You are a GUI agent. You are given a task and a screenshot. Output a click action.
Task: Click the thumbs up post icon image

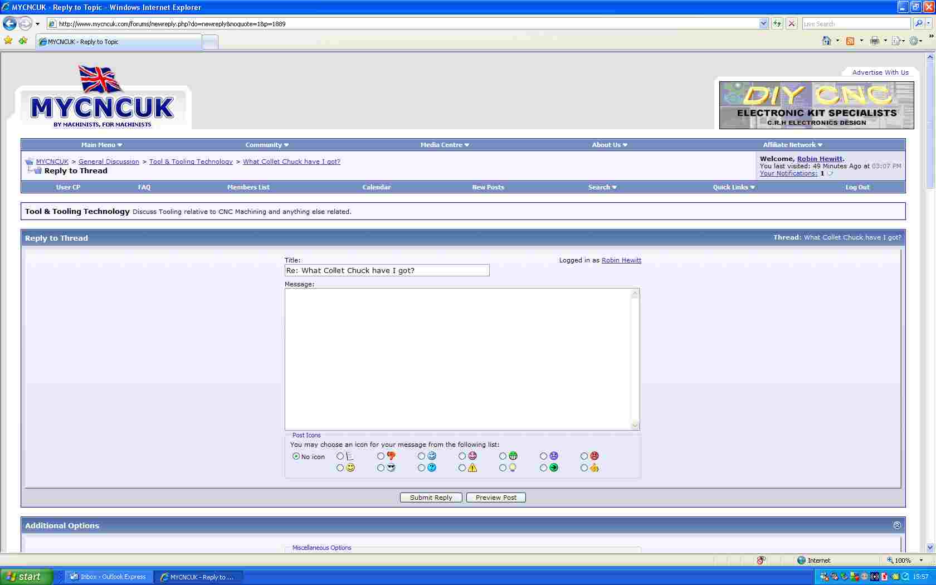594,468
